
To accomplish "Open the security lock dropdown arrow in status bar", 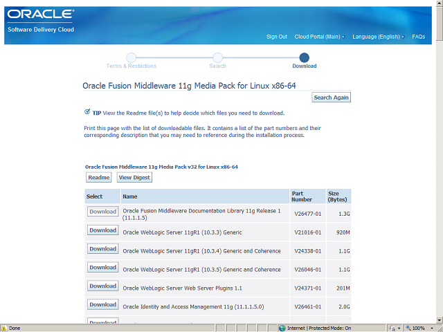I will (399, 328).
